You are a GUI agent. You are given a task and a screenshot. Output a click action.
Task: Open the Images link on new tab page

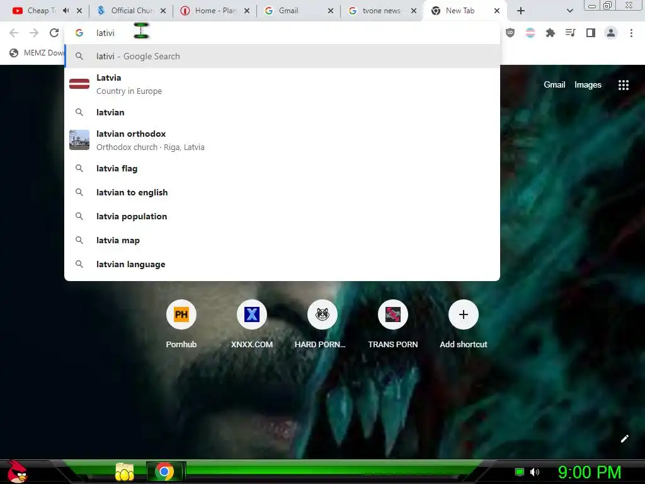coord(588,85)
